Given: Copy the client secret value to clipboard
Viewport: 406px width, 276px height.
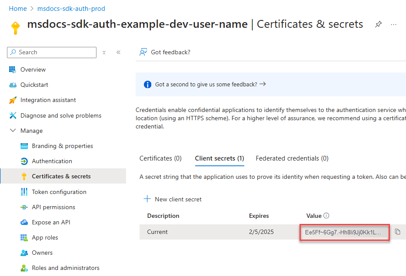Looking at the screenshot, I should (397, 232).
